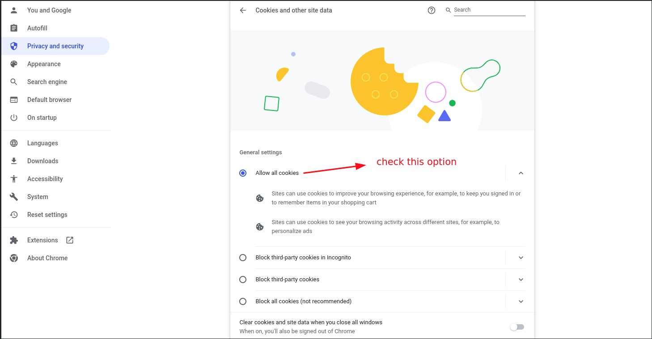Screen dimensions: 652x339
Task: Collapse the Allow all cookies section
Action: [521, 173]
